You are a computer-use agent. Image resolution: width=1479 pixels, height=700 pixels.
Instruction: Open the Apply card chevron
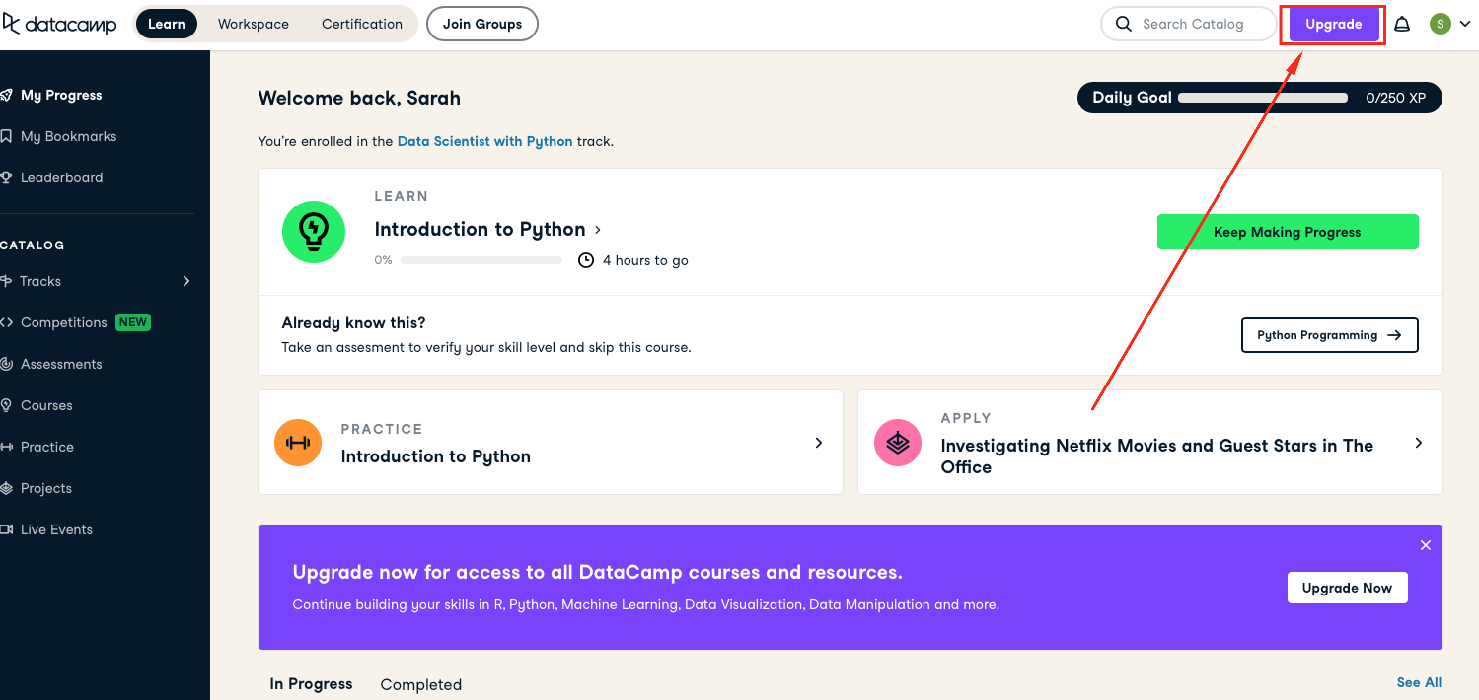[1419, 443]
